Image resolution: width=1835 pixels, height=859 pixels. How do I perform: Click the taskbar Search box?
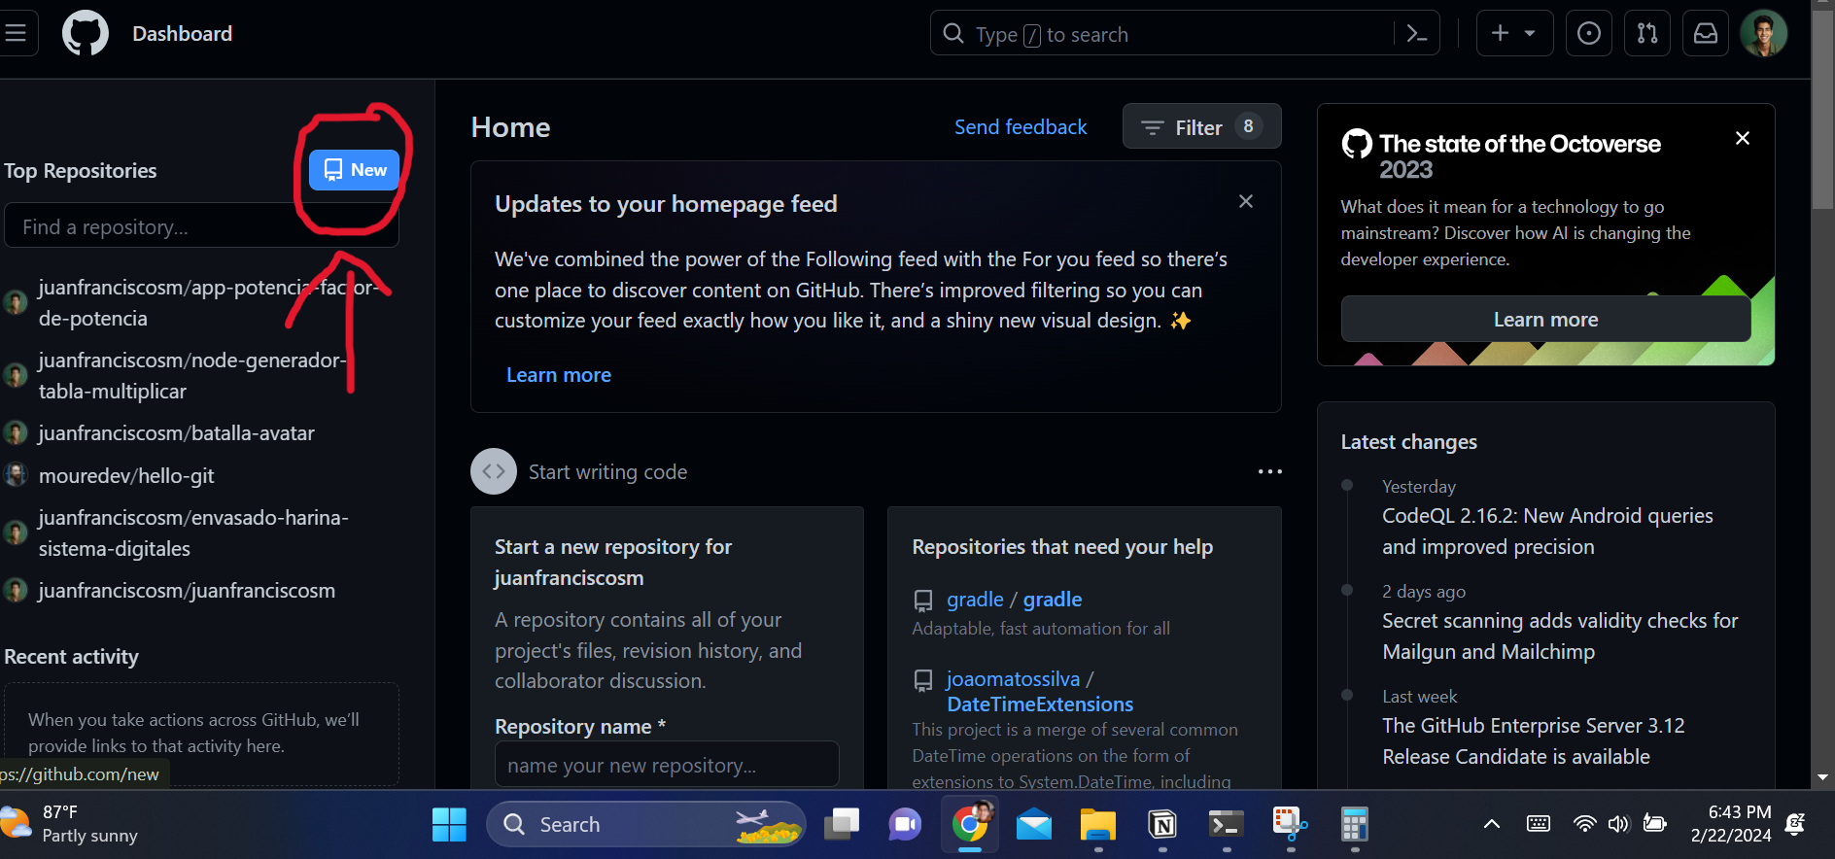(645, 825)
